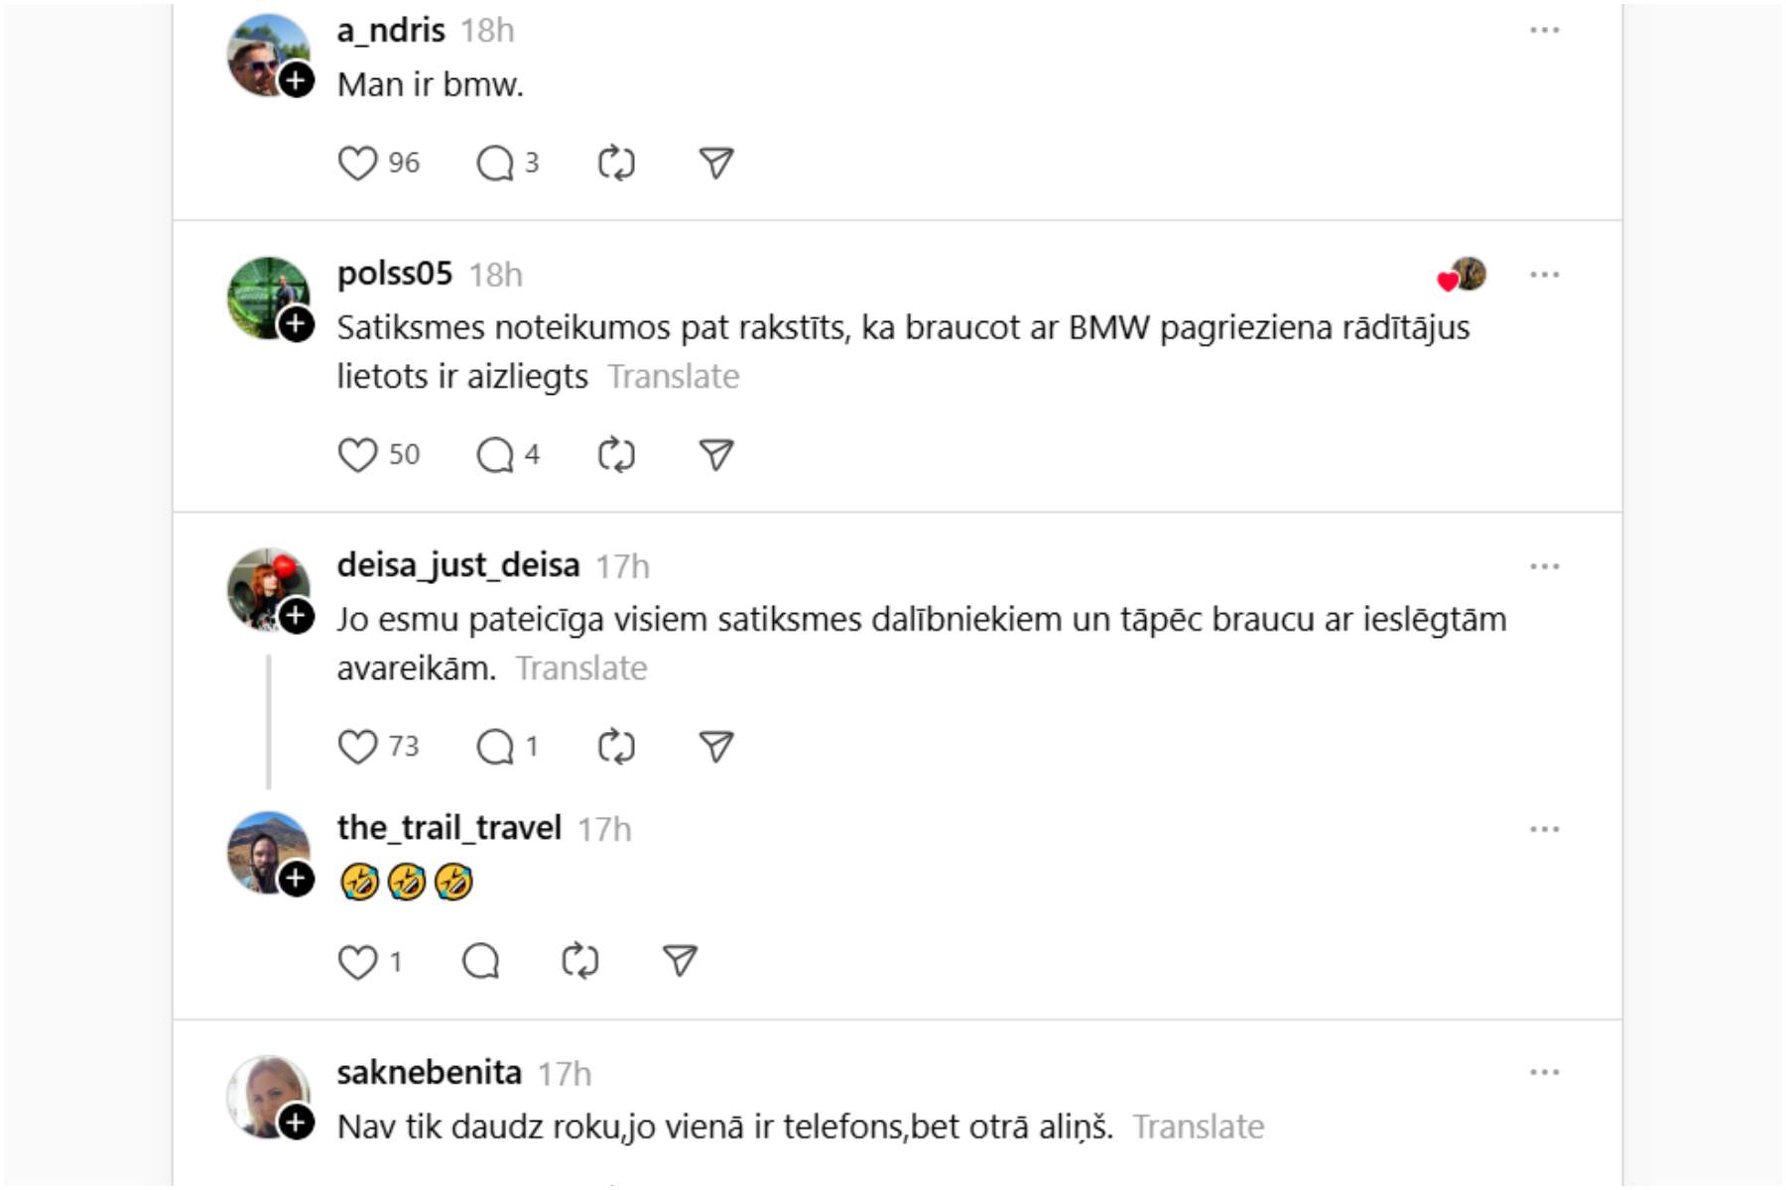Translate saknebenita's comment

(1198, 1127)
